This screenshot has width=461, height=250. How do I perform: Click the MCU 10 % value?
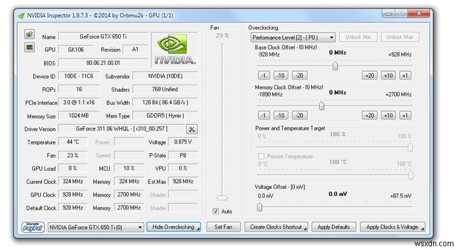[x=129, y=168]
